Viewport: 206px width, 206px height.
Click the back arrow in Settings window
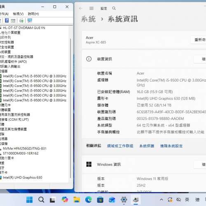(81, 8)
